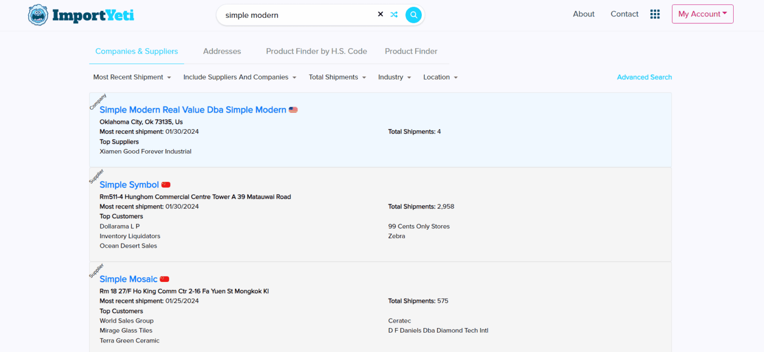This screenshot has width=764, height=352.
Task: Expand the Include Suppliers And Companies filter
Action: [240, 77]
